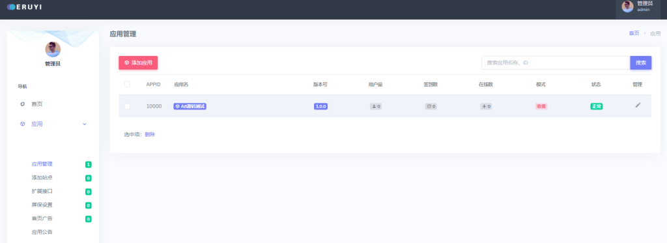Click the 1 badge beside 应用管理

point(88,164)
